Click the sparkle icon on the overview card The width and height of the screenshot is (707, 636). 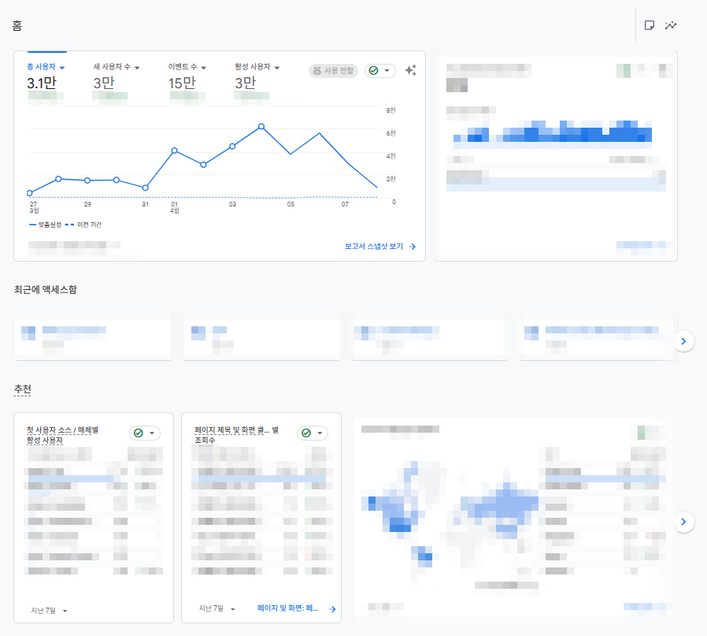click(410, 71)
